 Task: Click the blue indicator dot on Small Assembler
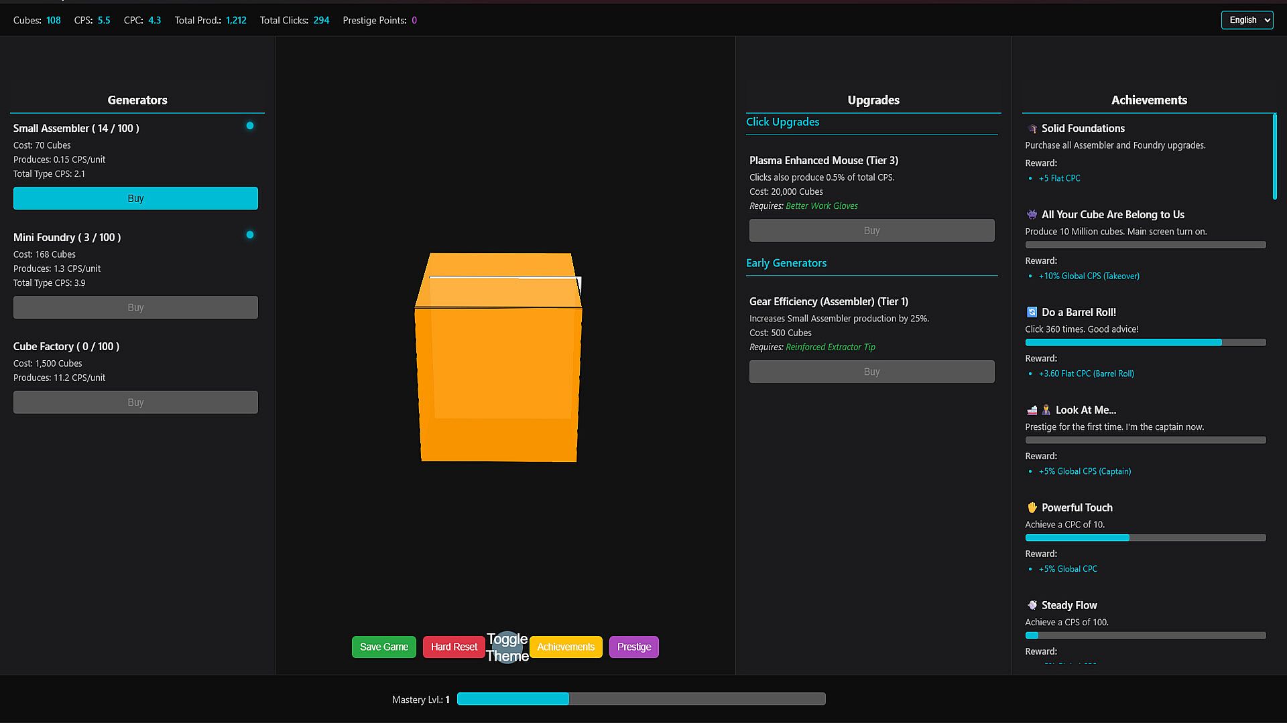pyautogui.click(x=250, y=126)
